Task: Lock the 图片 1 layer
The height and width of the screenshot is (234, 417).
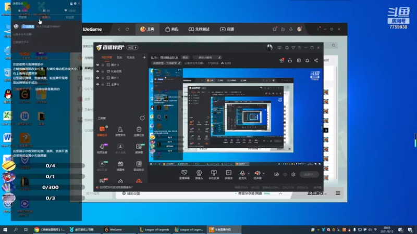Action: 103,77
